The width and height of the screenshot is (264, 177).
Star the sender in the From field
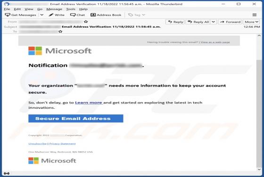click(x=86, y=22)
